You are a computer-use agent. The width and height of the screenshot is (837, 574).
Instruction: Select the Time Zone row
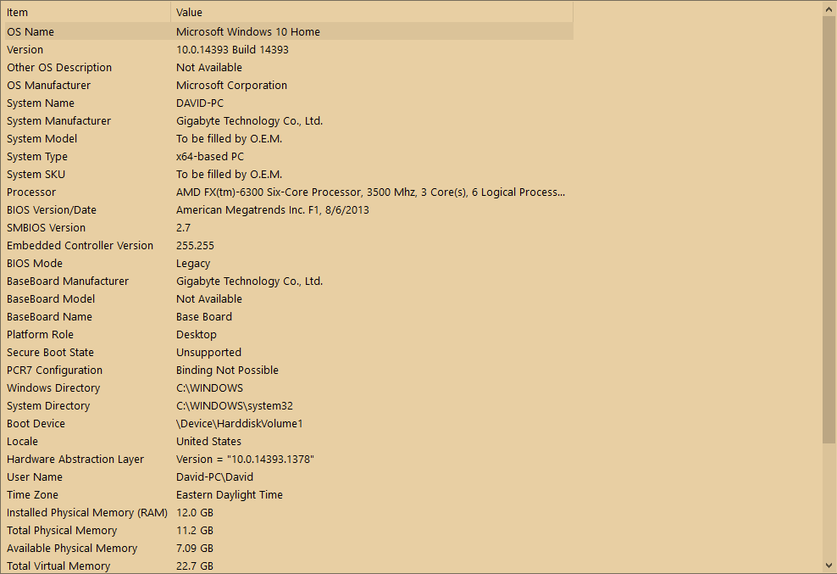coord(289,495)
